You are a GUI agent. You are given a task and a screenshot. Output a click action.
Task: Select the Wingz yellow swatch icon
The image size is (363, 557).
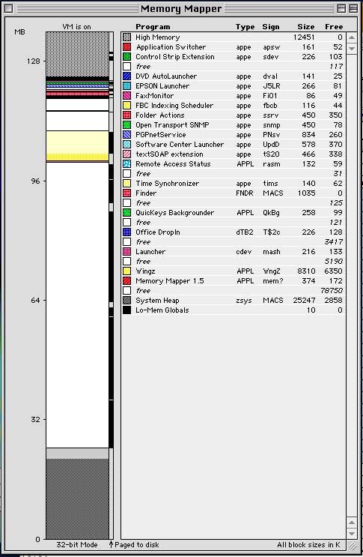click(126, 271)
